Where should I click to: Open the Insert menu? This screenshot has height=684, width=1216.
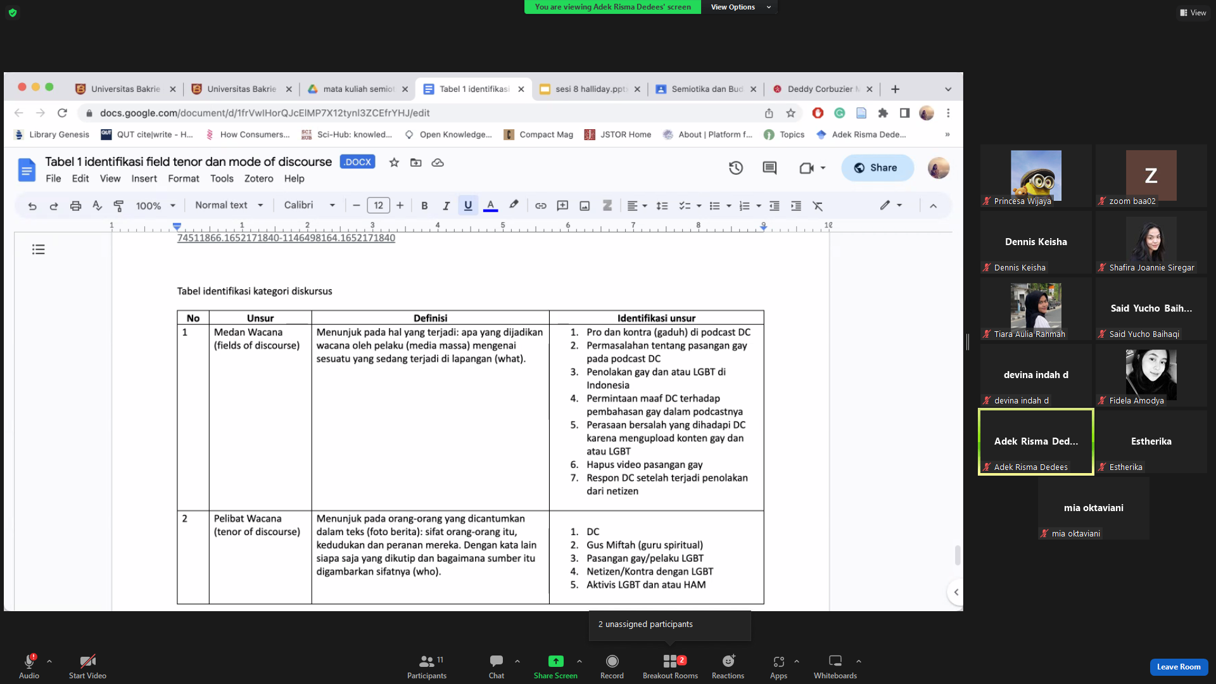[x=144, y=179]
